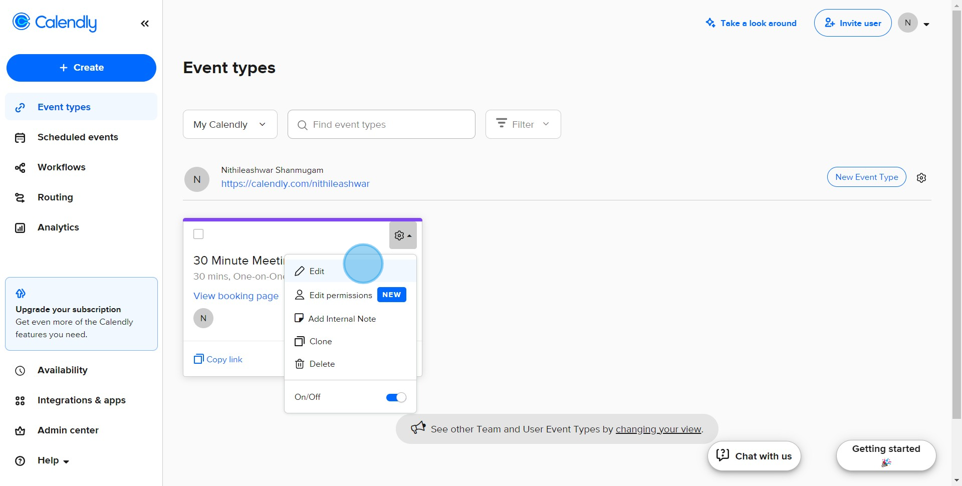Click View booking page link
Viewport: 962px width, 486px height.
pos(236,296)
